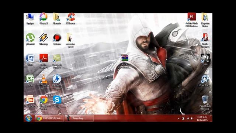Launch the PowerPoint shortcut

(30, 101)
